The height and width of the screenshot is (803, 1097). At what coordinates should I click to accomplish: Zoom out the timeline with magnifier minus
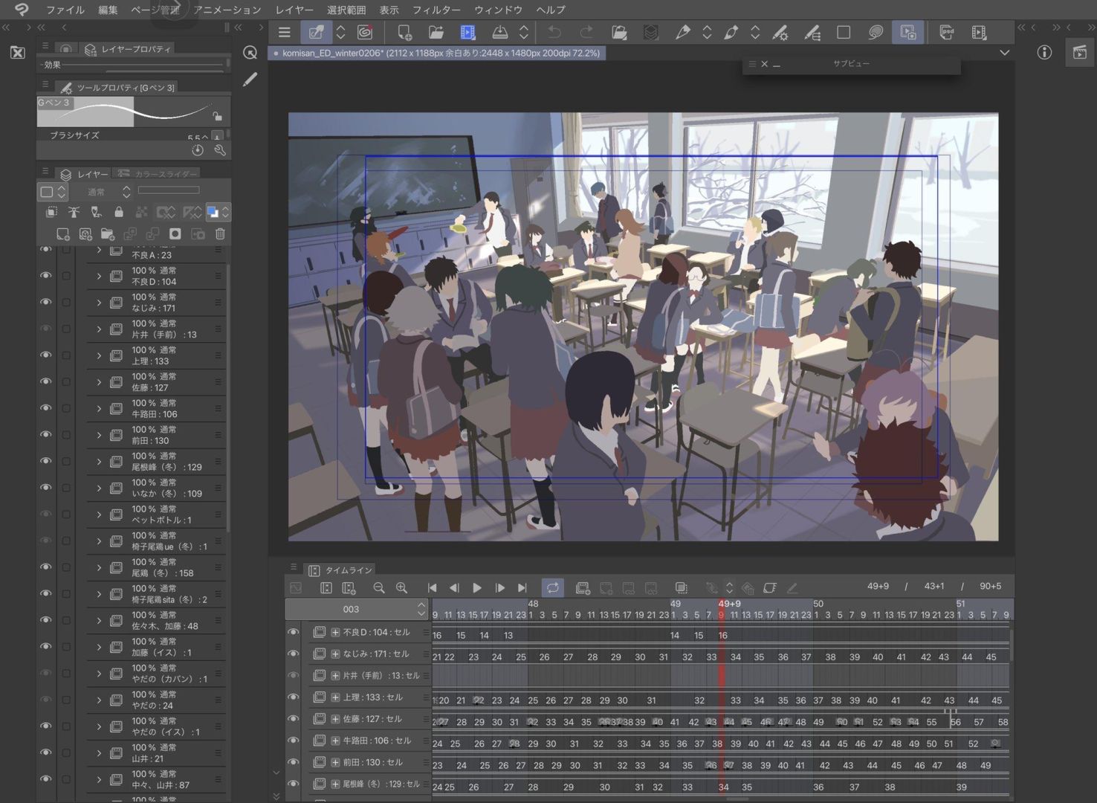(x=379, y=587)
